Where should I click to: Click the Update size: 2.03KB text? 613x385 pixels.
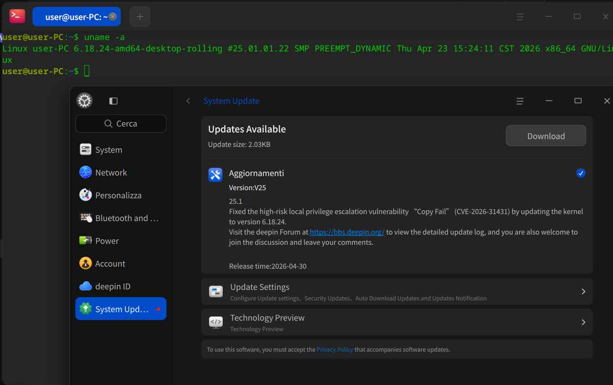tap(240, 144)
